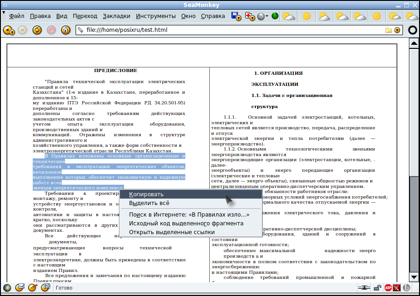Open Composer from the status bar pen icon
This screenshot has width=420, height=296.
point(32,288)
